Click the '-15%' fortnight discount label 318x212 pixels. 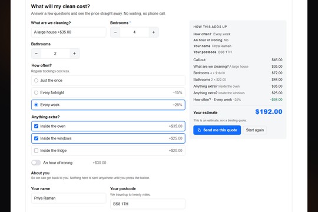point(177,92)
